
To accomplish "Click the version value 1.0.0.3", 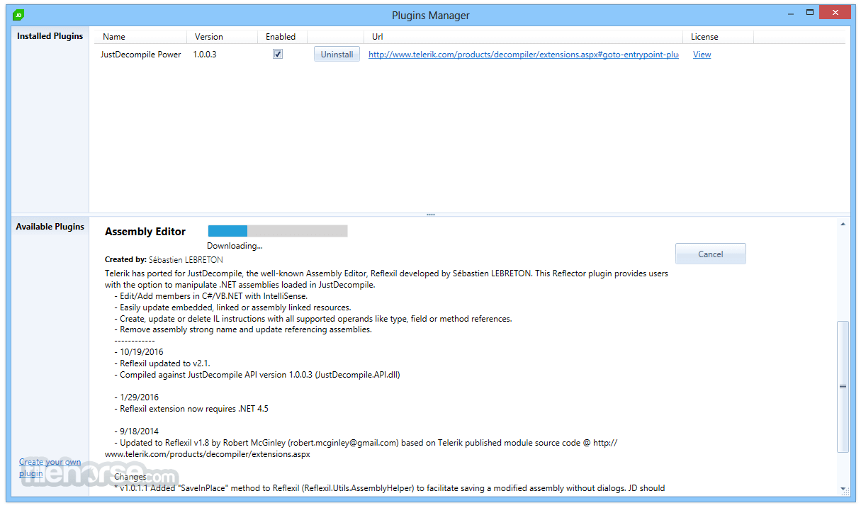I will [205, 55].
